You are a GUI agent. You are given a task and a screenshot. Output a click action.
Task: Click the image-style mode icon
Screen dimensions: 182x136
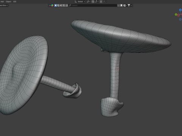click(64, 5)
